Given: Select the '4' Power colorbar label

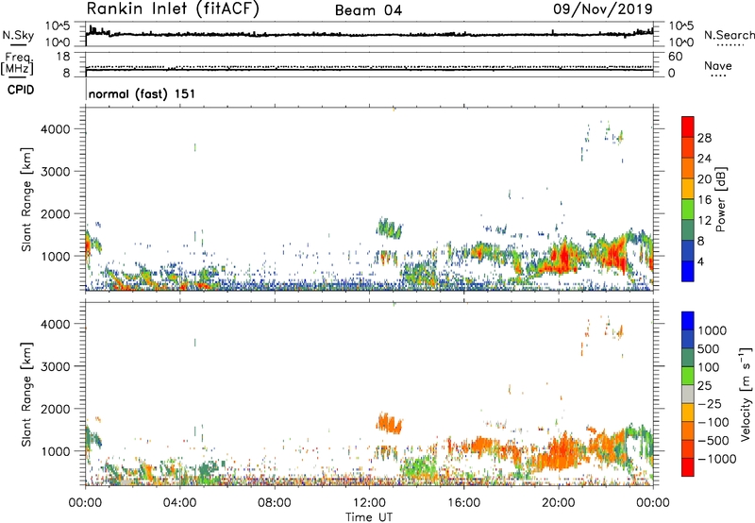Looking at the screenshot, I should 701,262.
